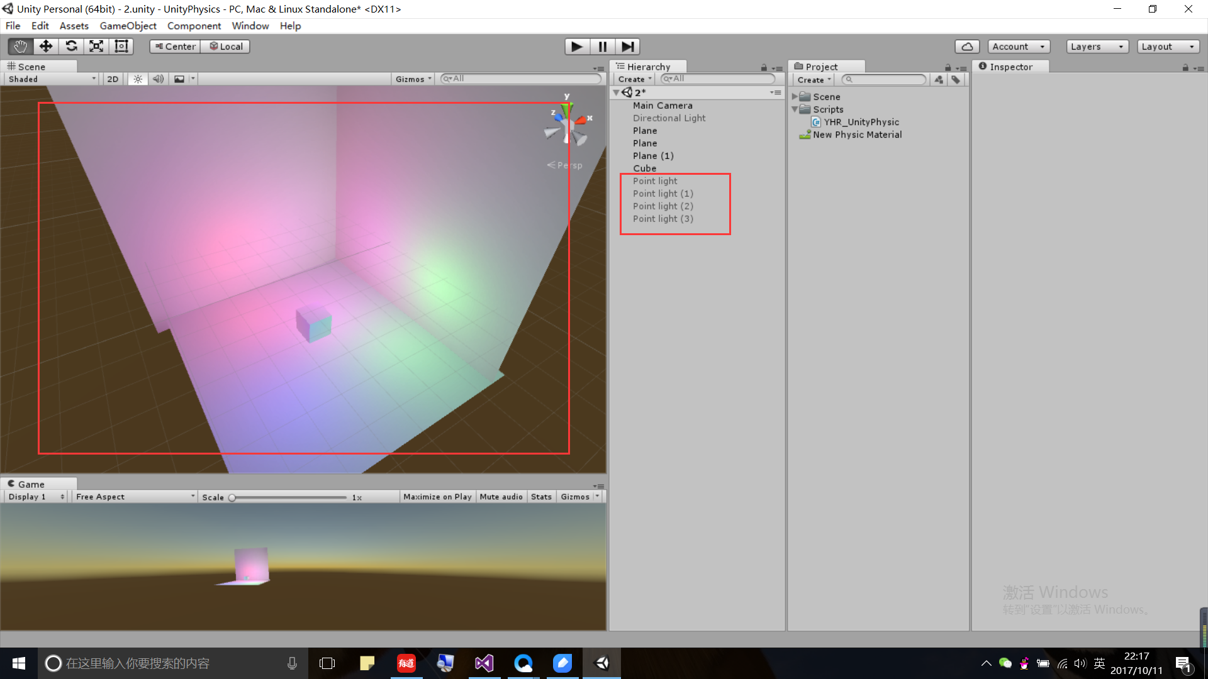This screenshot has width=1208, height=679.
Task: Click the Step frame button
Action: pos(627,47)
